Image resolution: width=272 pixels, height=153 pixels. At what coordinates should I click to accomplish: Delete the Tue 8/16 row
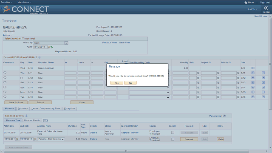pos(263,97)
